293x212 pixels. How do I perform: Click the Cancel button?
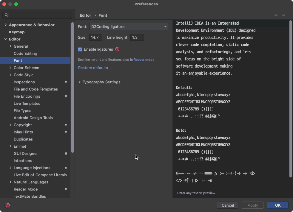click(x=228, y=205)
